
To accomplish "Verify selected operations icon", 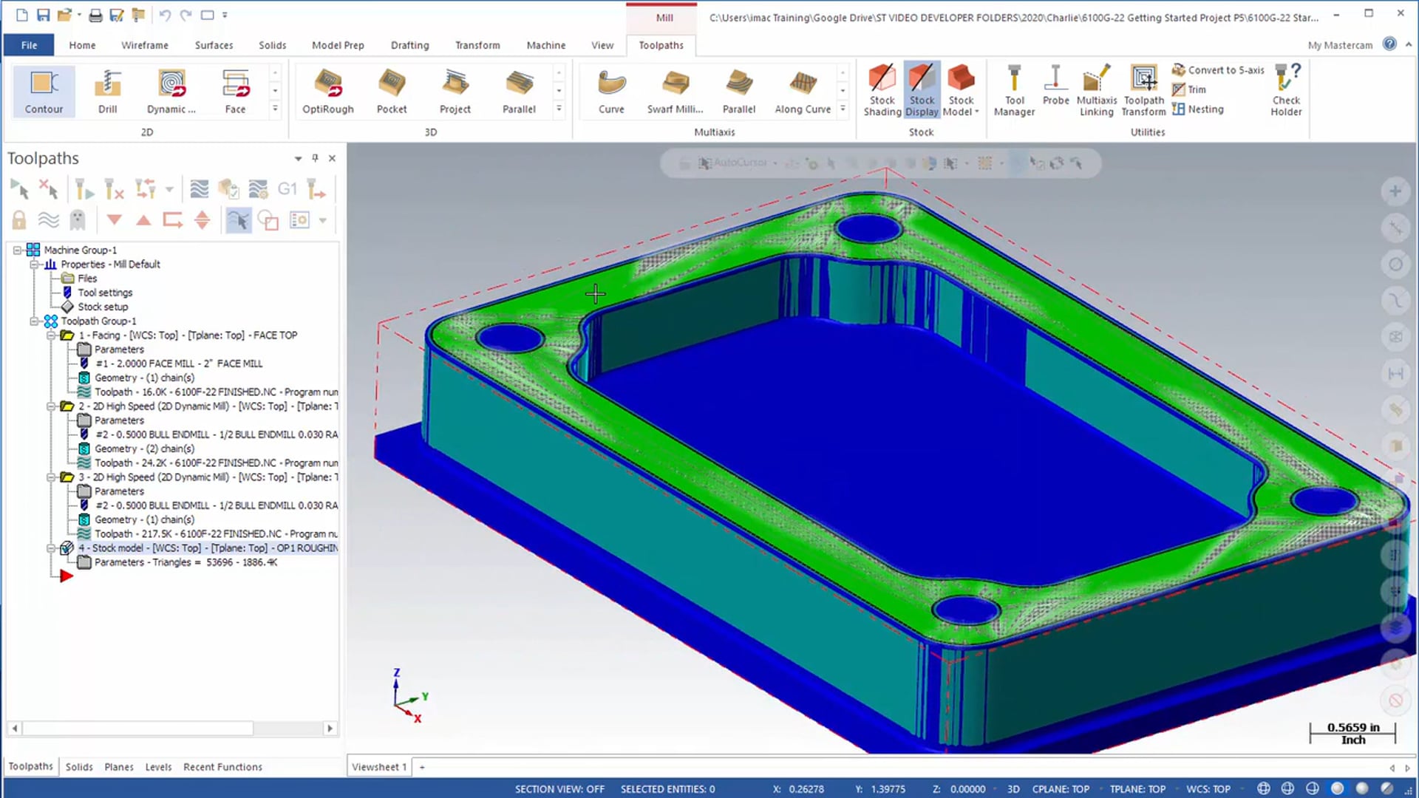I will coord(228,190).
